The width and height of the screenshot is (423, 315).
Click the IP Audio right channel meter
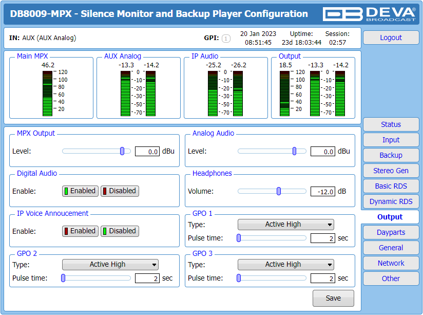point(238,94)
